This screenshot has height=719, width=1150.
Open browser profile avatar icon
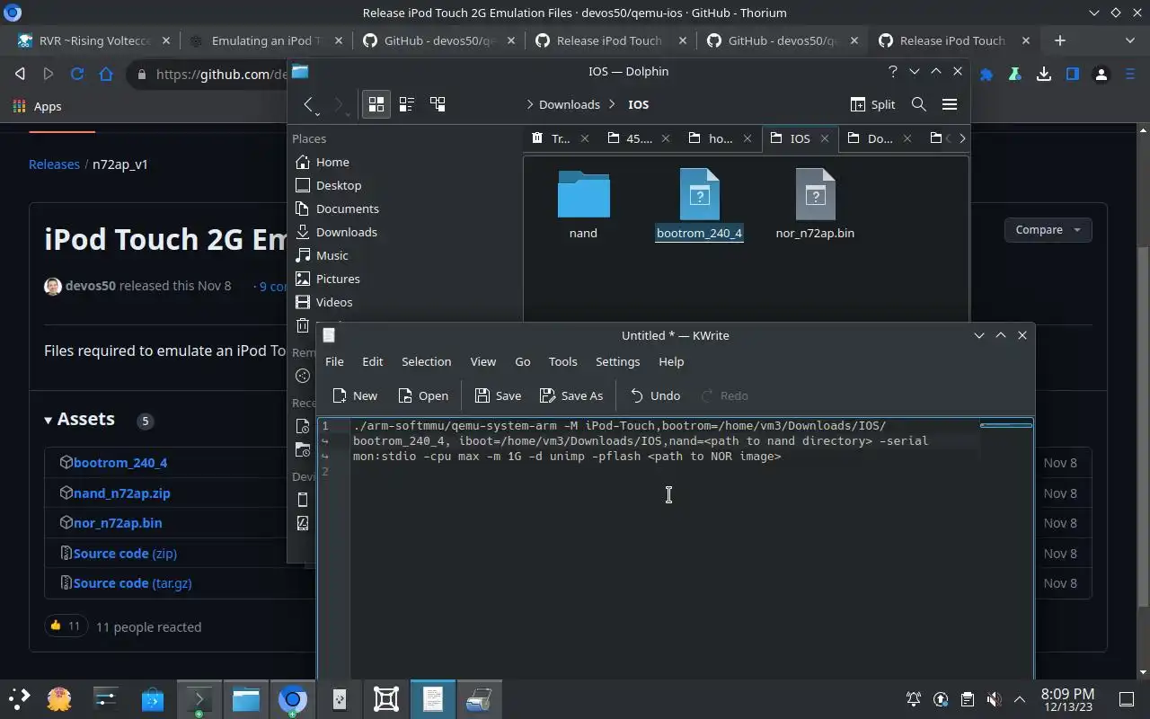pos(1101,75)
